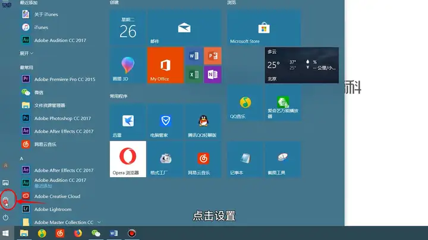Viewport: 428px width, 240px height.
Task: Click the letter A section header
Action: pyautogui.click(x=21, y=158)
